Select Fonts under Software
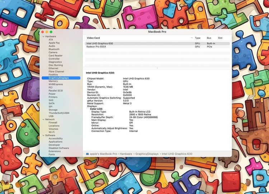The height and width of the screenshot is (194, 269). [x=52, y=154]
